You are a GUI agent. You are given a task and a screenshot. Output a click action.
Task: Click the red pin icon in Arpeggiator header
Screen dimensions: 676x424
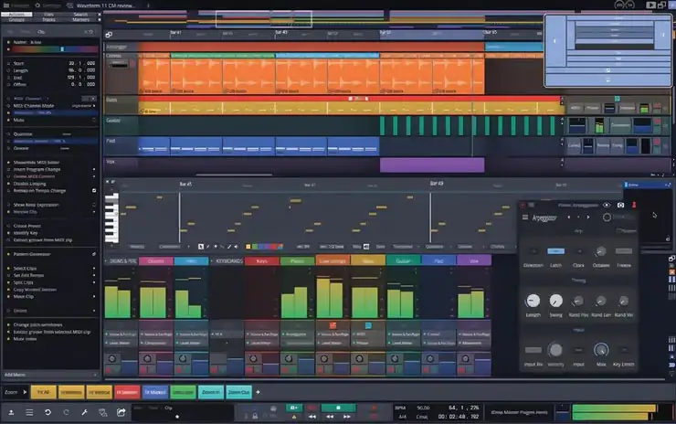(634, 206)
